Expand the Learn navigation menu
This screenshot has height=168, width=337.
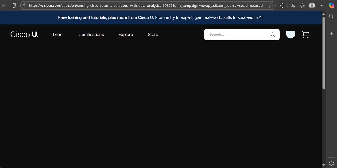[x=58, y=34]
